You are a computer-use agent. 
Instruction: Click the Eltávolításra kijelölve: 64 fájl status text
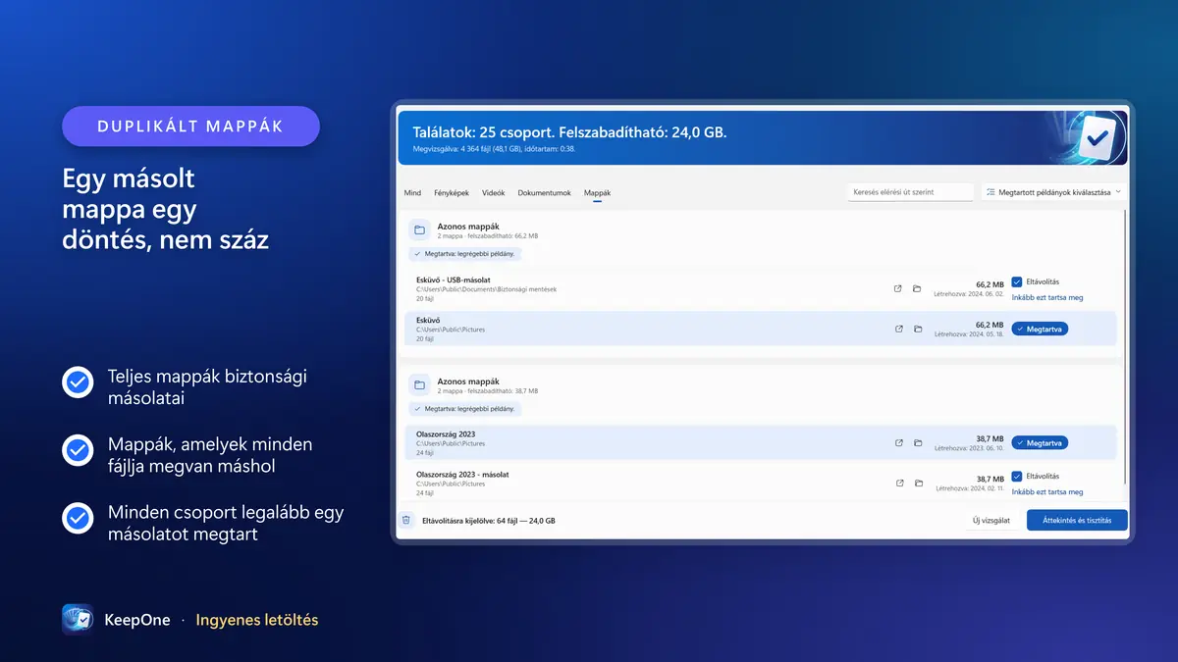[x=488, y=521]
